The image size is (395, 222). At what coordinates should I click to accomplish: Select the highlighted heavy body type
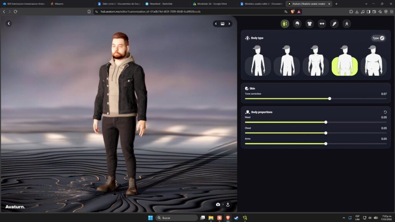point(344,61)
